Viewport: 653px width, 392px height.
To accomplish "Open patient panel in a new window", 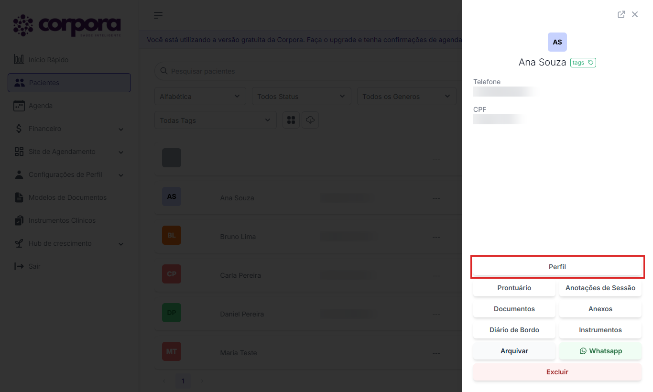I will point(621,14).
